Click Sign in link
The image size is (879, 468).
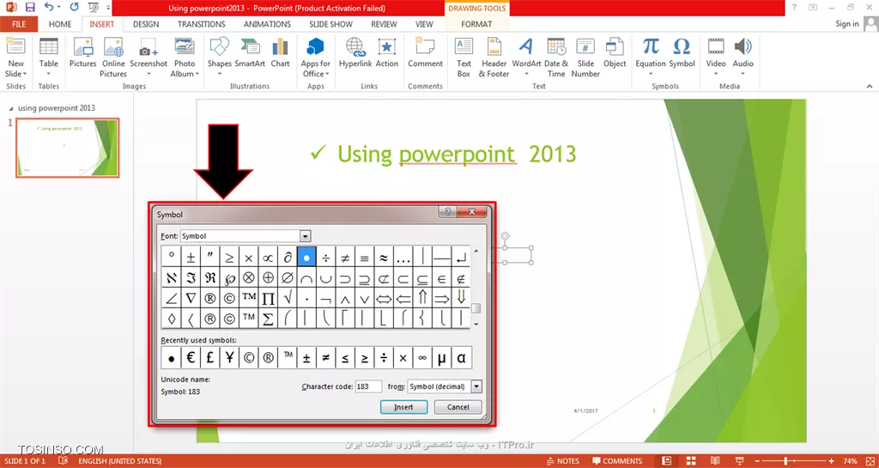coord(846,23)
